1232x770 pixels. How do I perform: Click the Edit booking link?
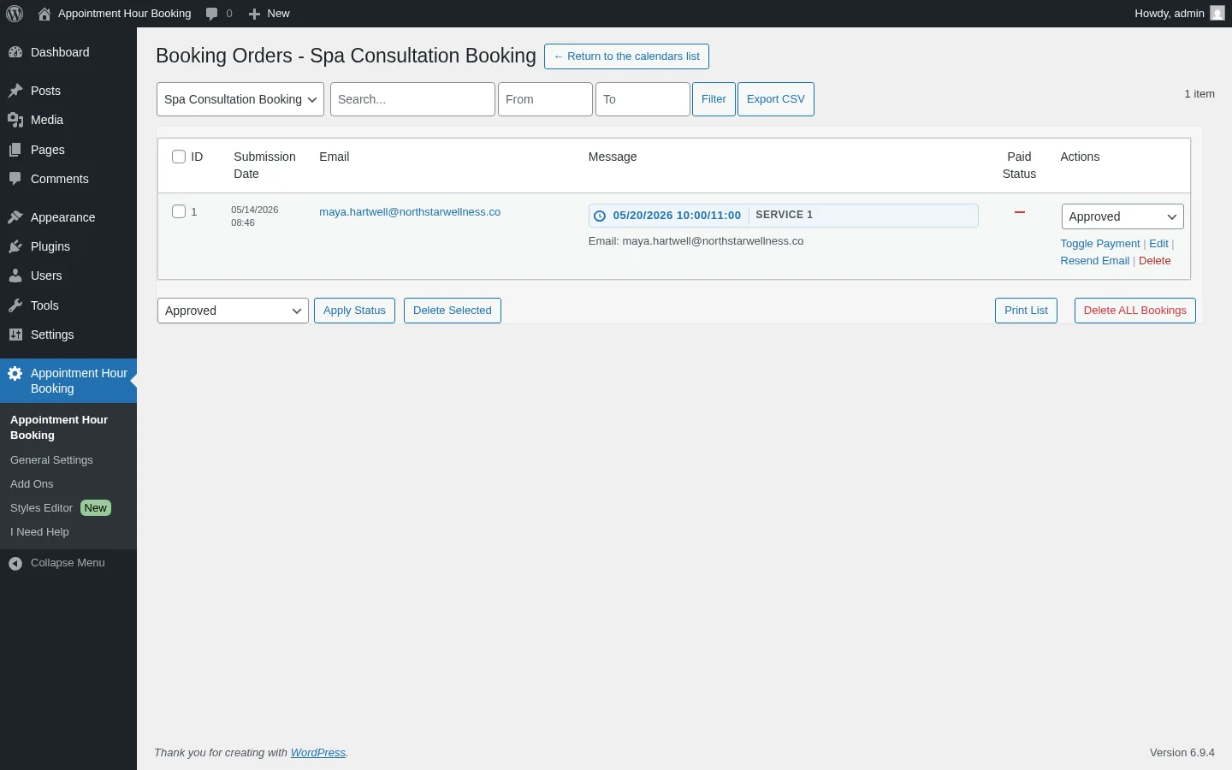[1158, 244]
